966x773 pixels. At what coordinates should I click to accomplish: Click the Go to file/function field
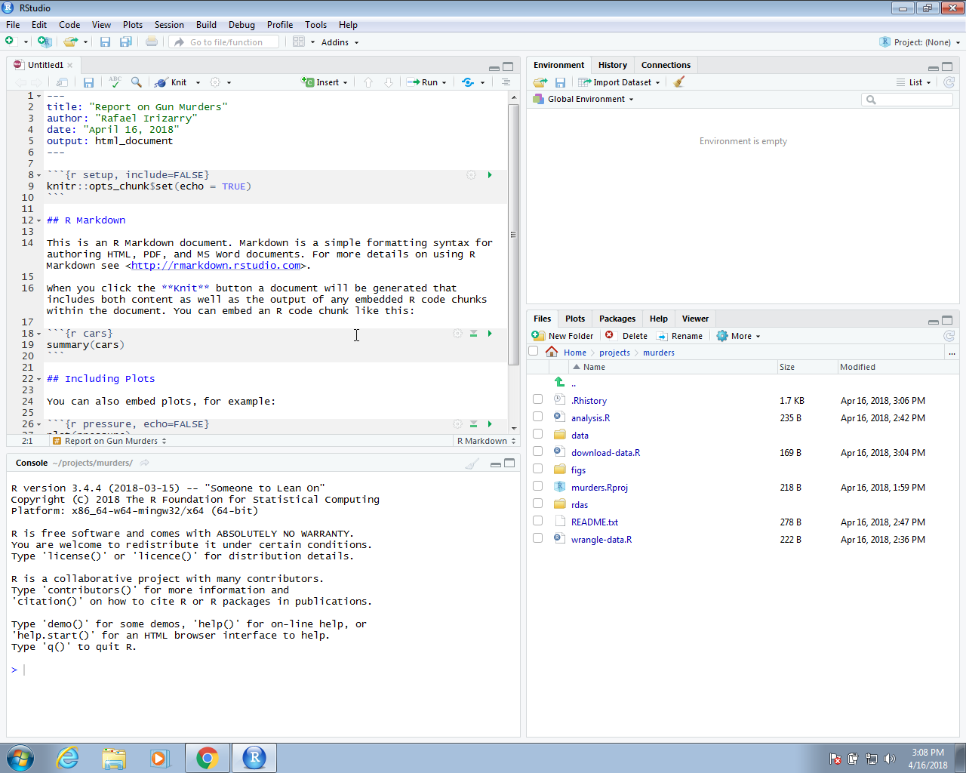224,42
